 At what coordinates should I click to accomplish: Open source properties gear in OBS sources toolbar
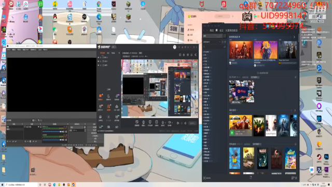(30, 141)
